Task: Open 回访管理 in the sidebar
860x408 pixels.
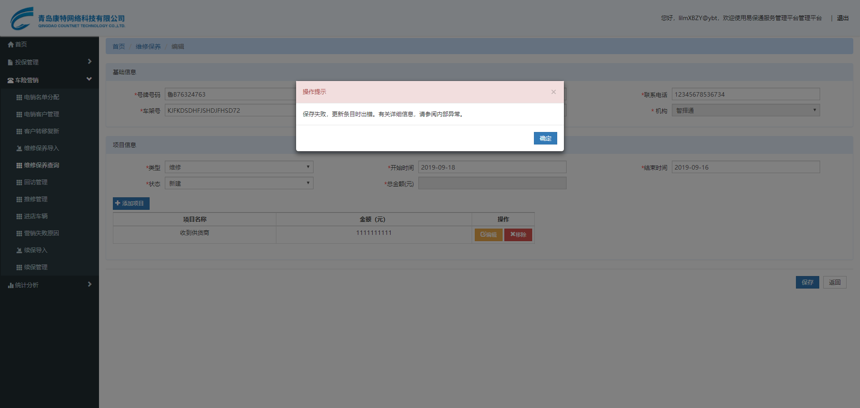Action: click(49, 182)
